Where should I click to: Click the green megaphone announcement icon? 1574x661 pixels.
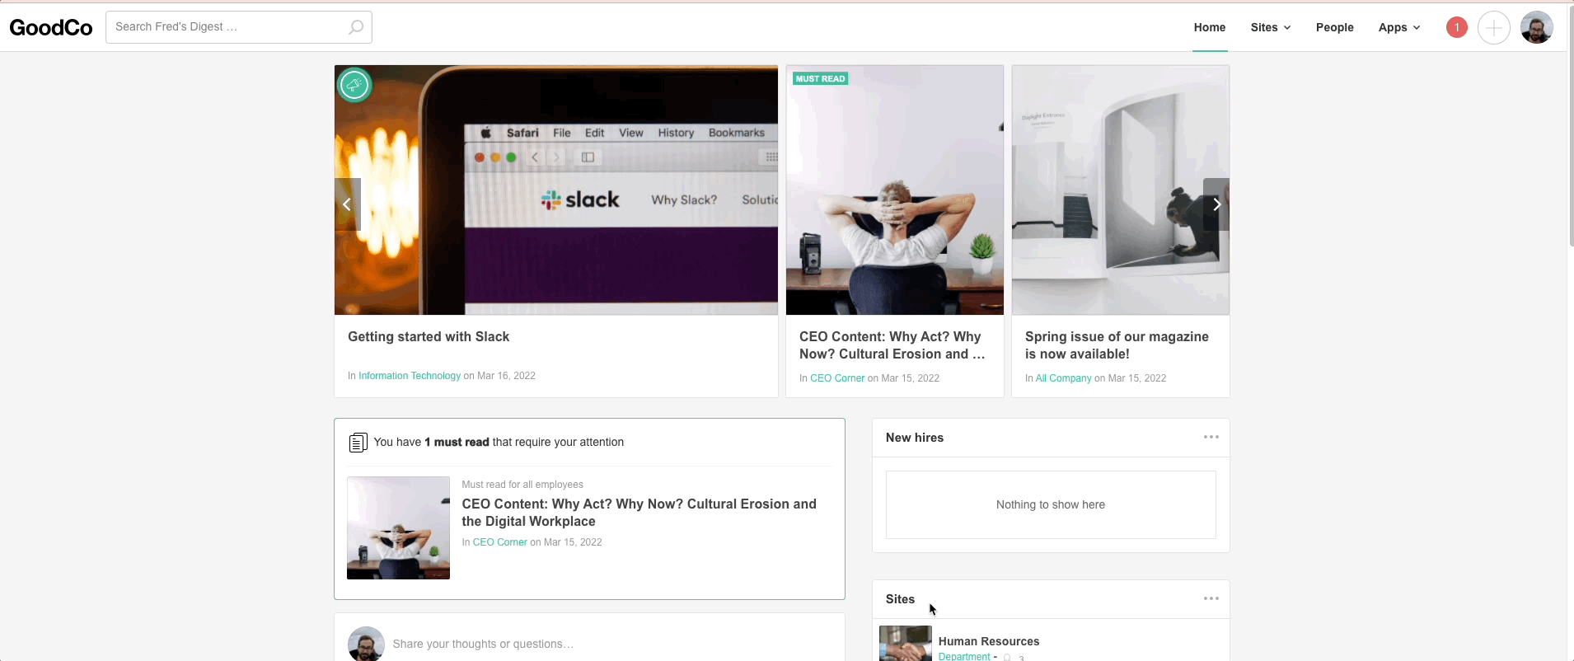[354, 85]
